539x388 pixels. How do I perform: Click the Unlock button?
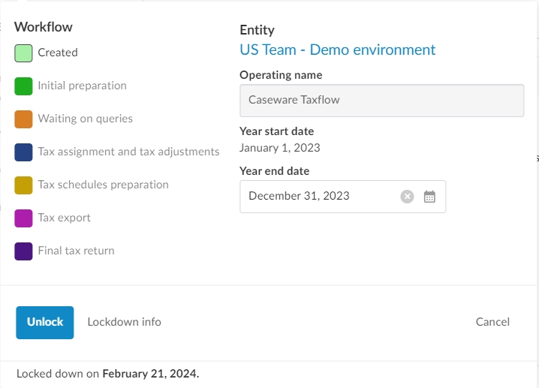coord(45,322)
